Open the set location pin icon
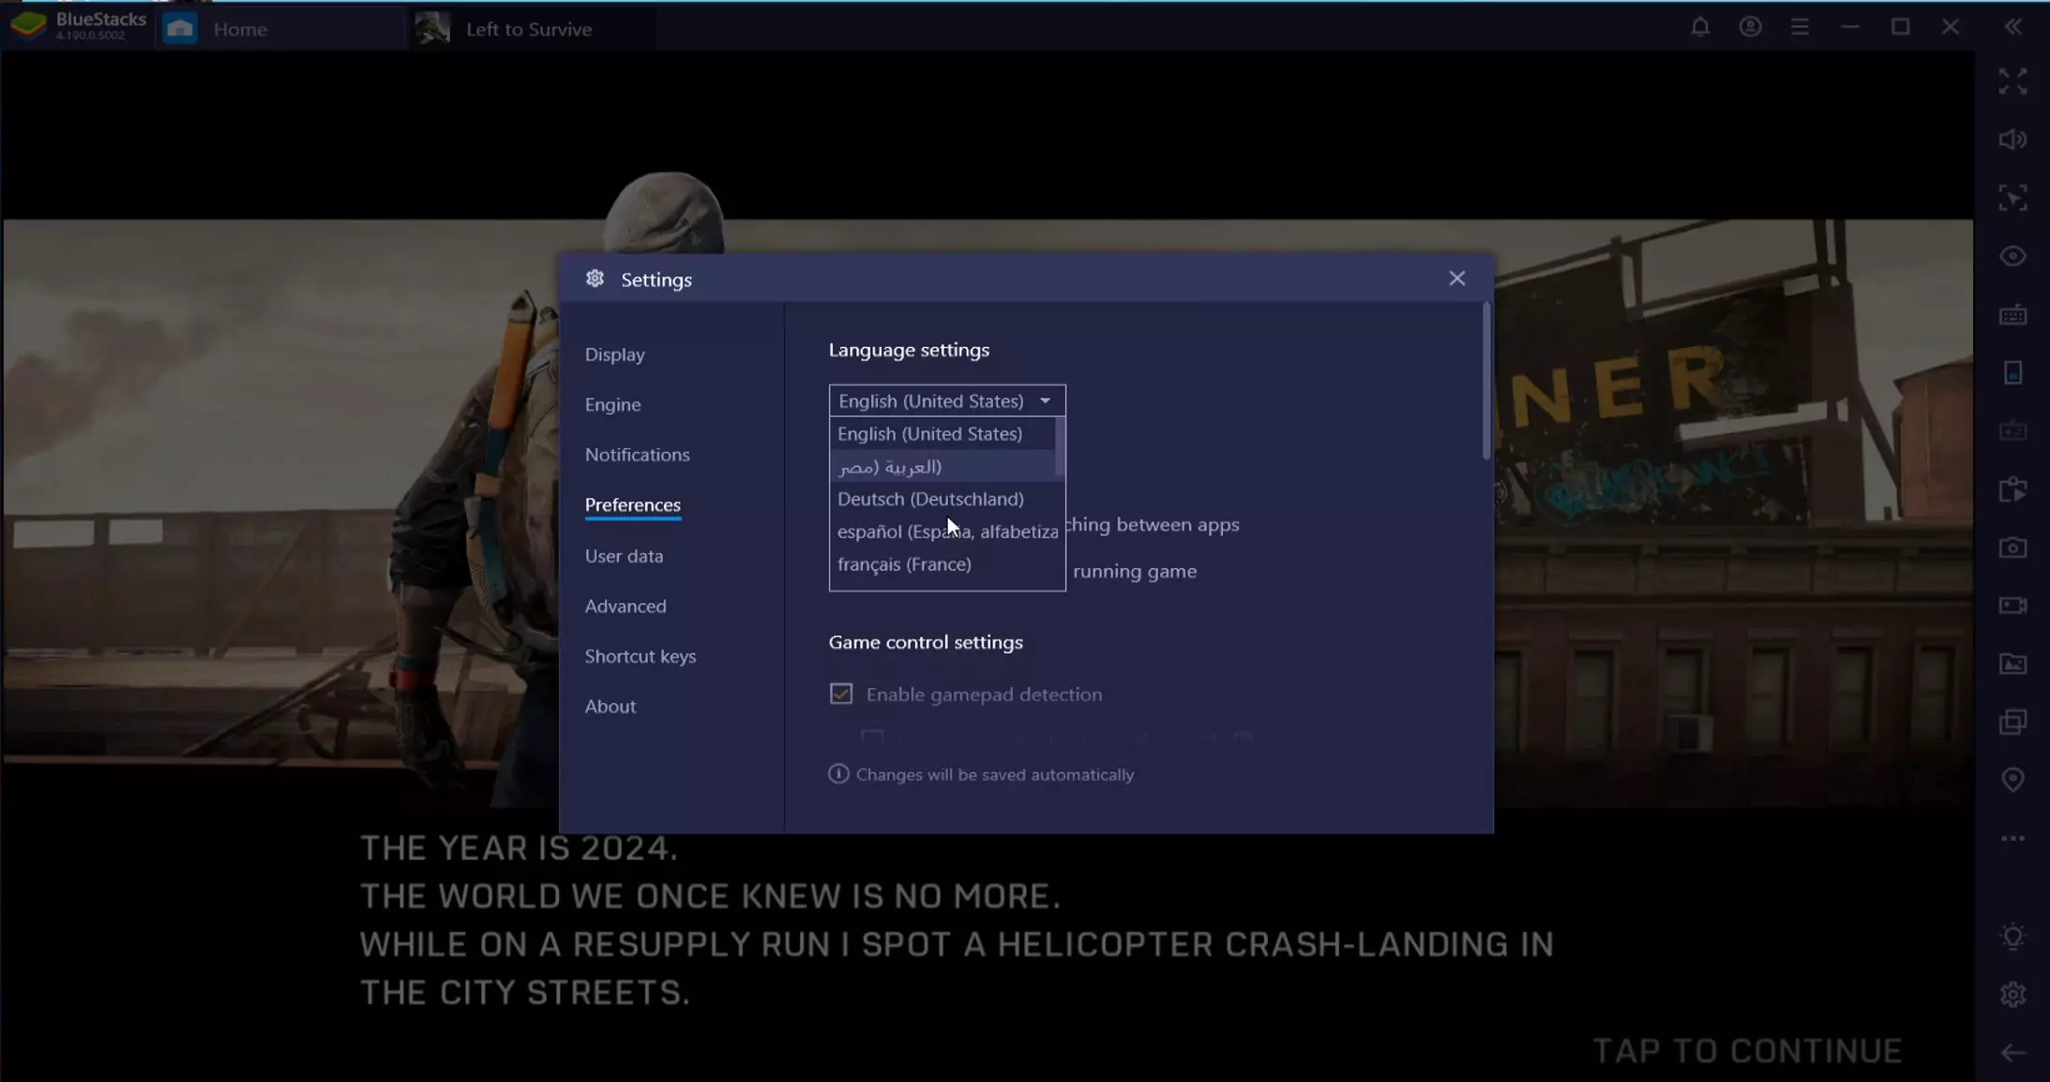Viewport: 2050px width, 1082px height. point(2012,780)
